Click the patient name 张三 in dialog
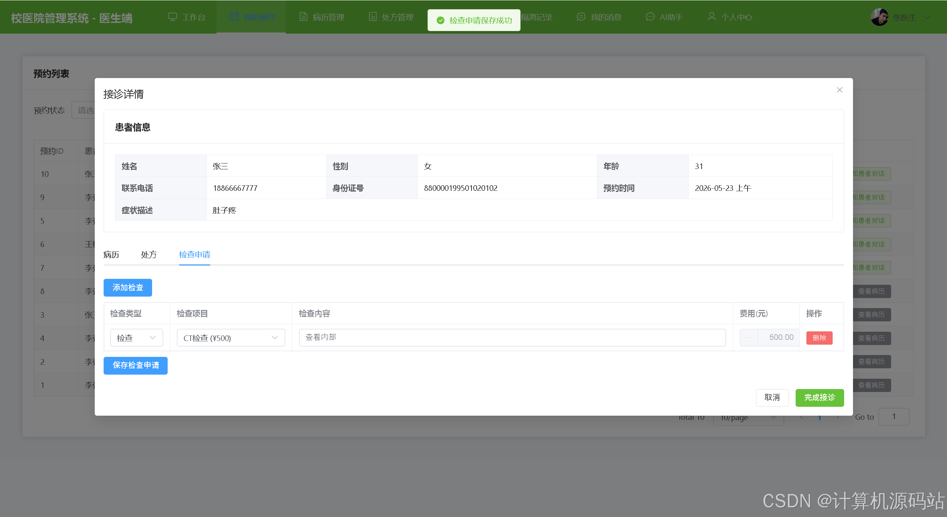The image size is (947, 517). click(220, 166)
